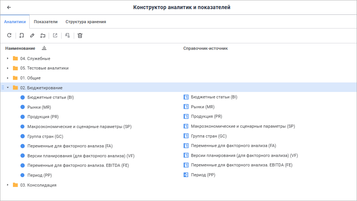Switch to the Показатели tab
This screenshot has width=357, height=201.
[46, 22]
